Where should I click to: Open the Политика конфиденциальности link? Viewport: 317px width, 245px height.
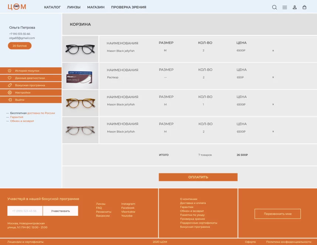click(x=289, y=242)
